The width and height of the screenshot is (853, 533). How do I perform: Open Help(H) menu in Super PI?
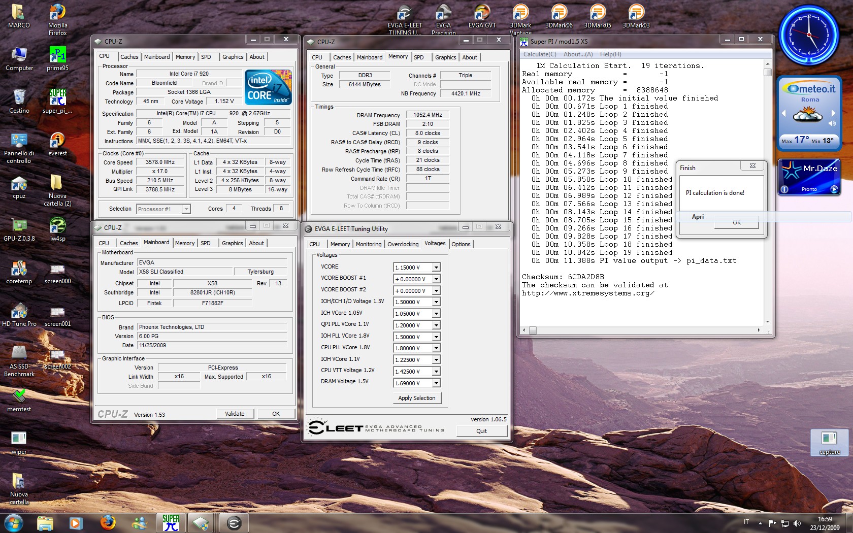pyautogui.click(x=610, y=54)
